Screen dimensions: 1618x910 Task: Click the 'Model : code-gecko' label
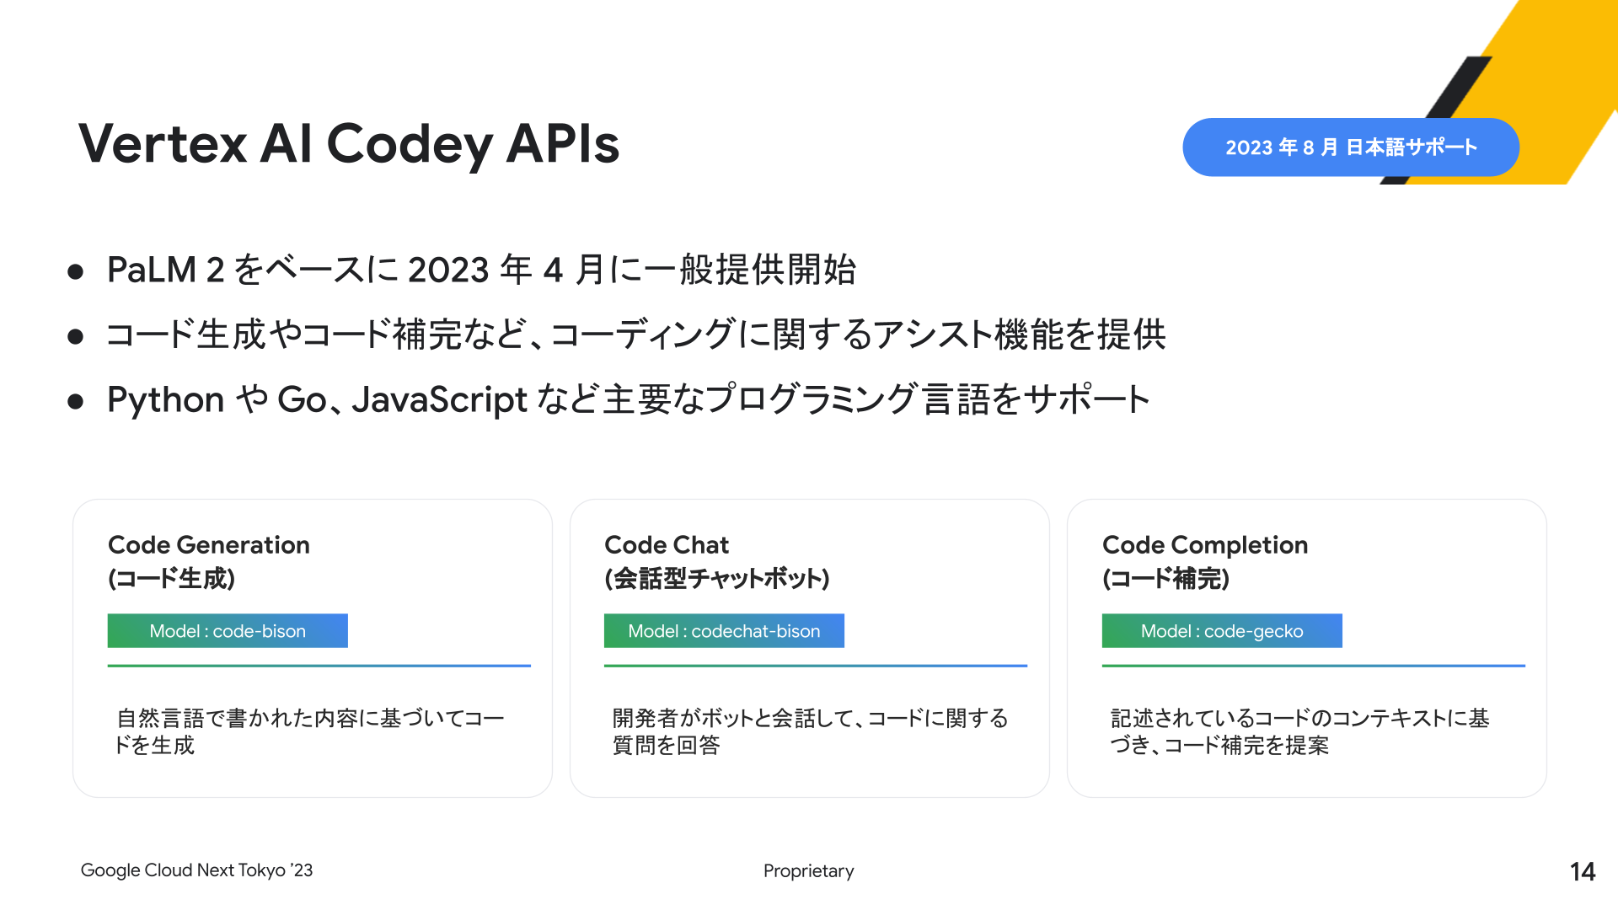pyautogui.click(x=1222, y=631)
